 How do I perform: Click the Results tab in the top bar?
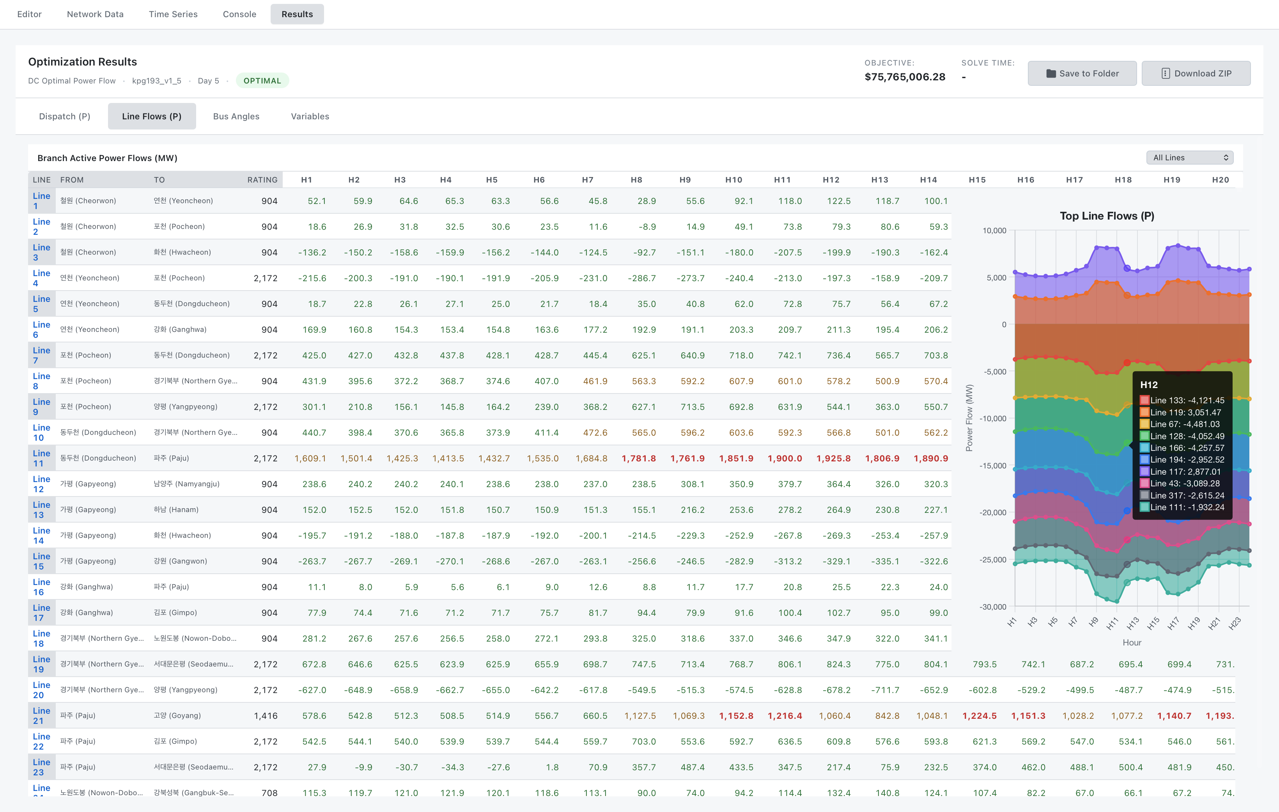click(297, 14)
